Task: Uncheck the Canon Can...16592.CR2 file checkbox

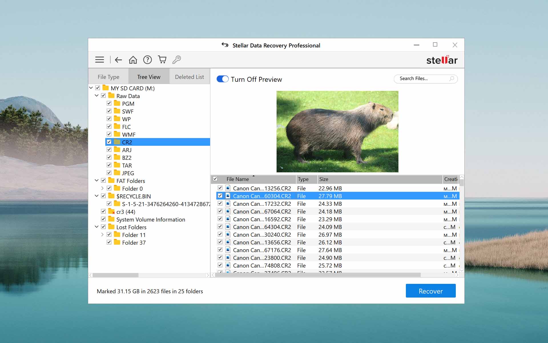Action: (220, 219)
